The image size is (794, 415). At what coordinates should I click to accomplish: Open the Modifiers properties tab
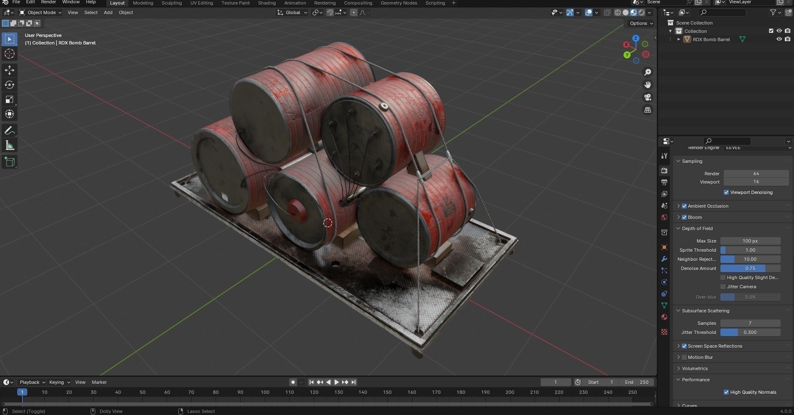pos(664,259)
